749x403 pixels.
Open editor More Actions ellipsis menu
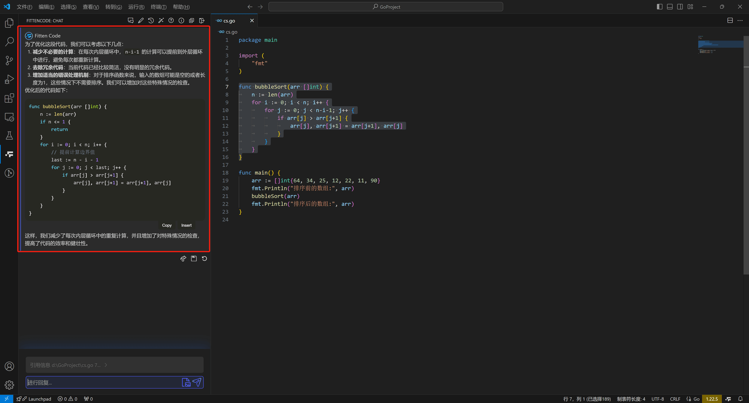point(740,21)
